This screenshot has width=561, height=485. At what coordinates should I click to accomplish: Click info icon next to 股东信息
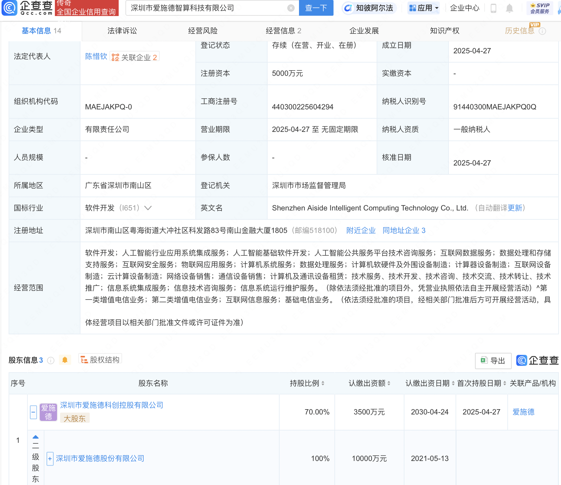click(x=51, y=360)
